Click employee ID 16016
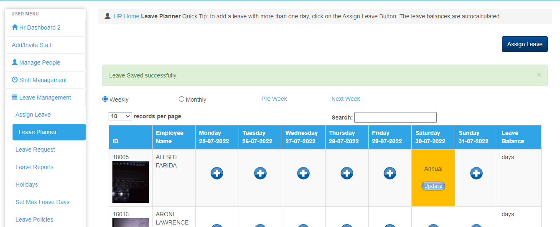The width and height of the screenshot is (560, 227). point(121,214)
